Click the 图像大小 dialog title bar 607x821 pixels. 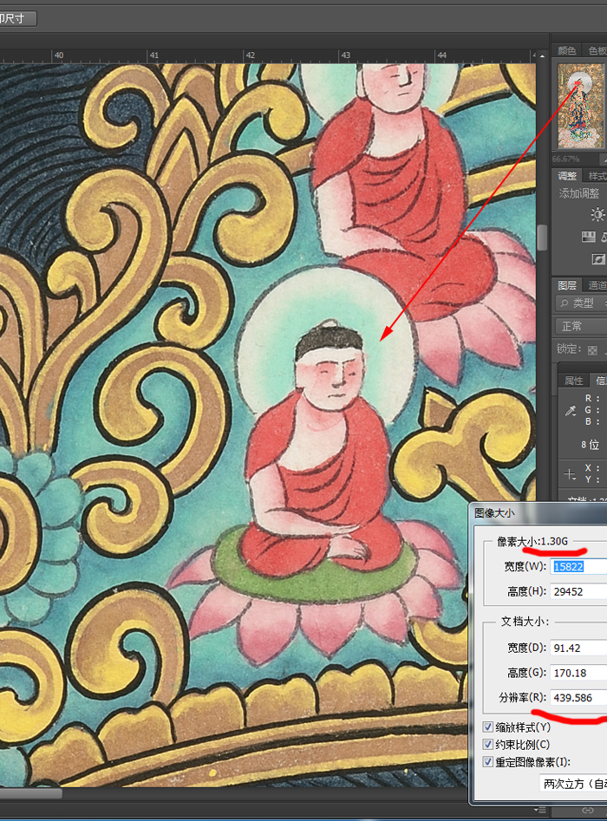click(538, 512)
